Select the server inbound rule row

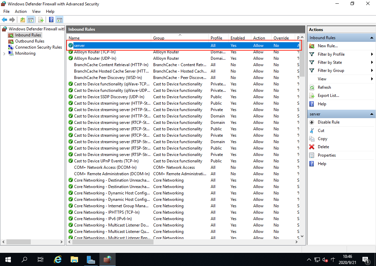[184, 46]
